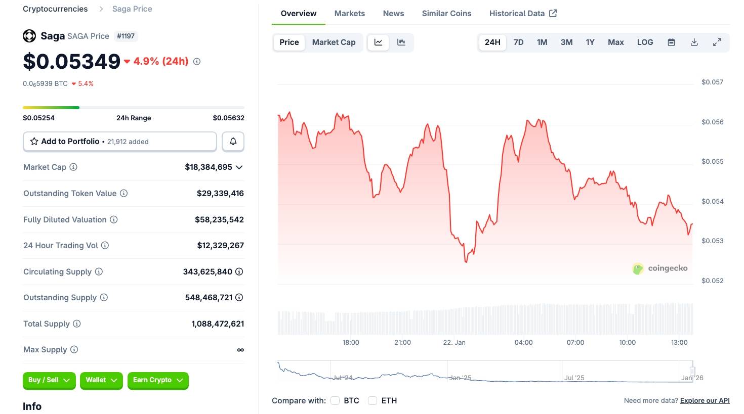The image size is (744, 414).
Task: Click the Market Cap info icon
Action: point(73,167)
